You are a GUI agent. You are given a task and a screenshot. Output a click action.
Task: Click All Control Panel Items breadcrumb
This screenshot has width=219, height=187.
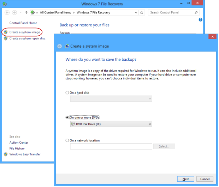[55, 12]
